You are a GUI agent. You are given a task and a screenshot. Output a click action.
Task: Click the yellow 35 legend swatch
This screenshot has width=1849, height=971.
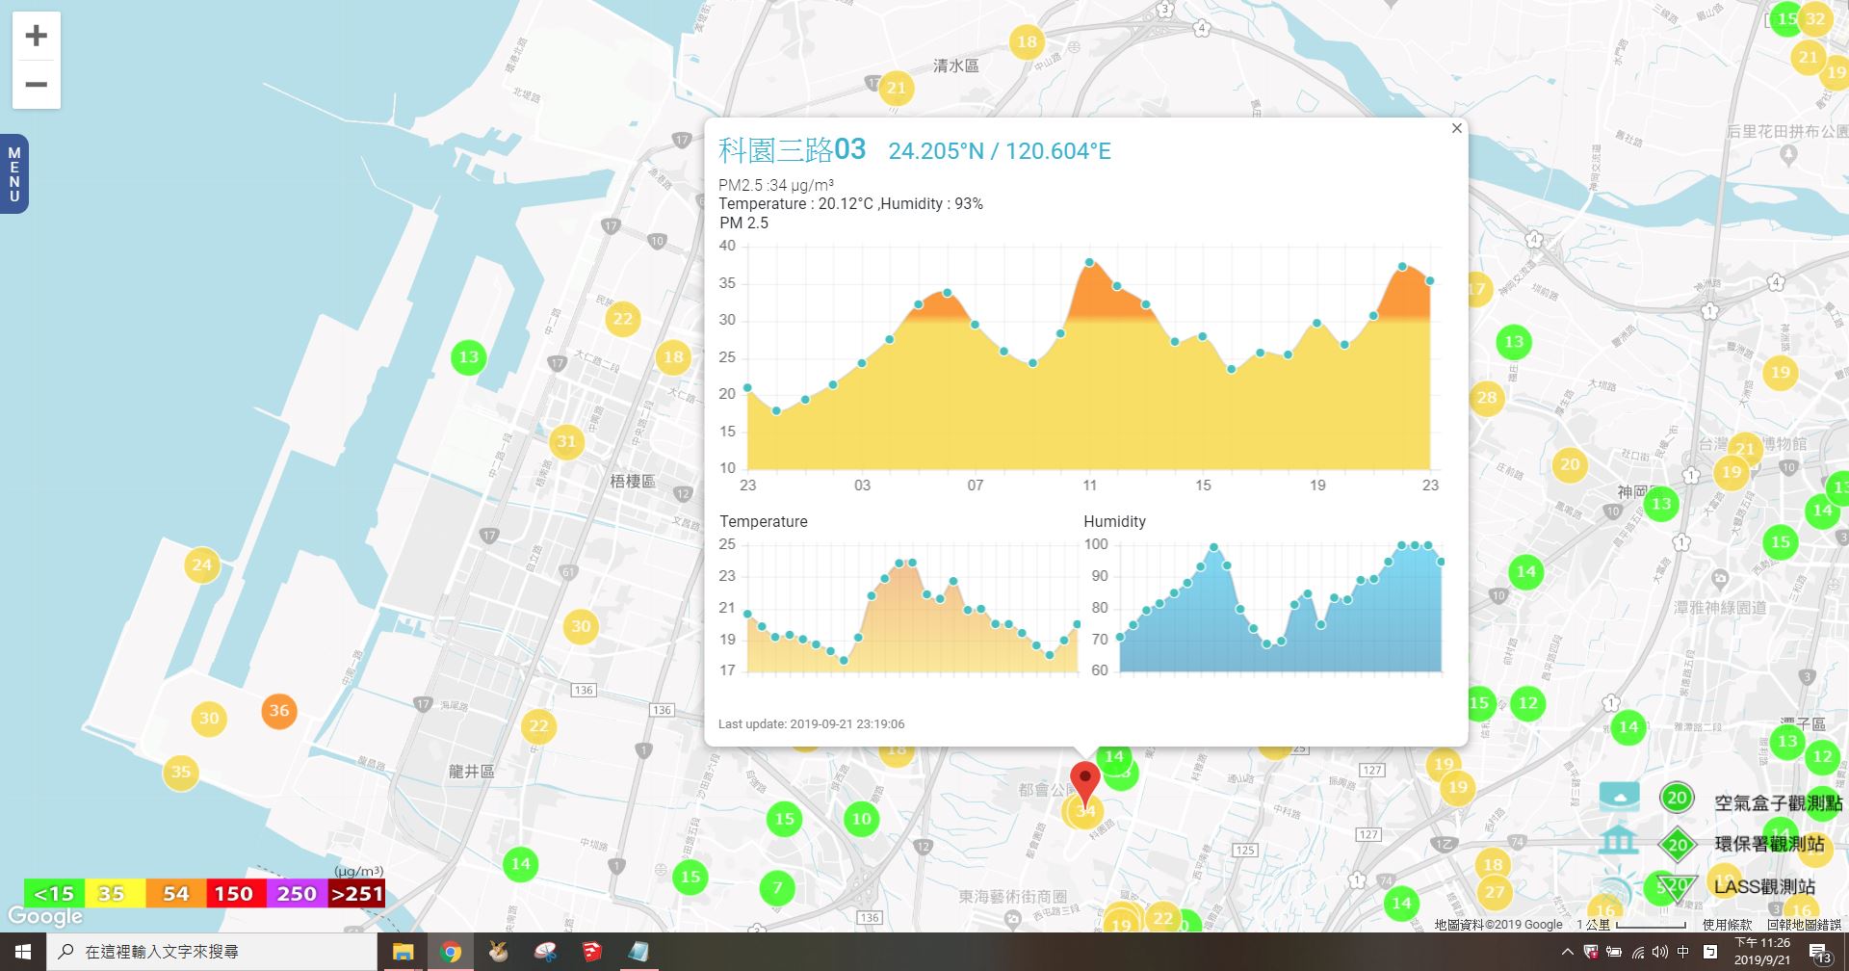115,894
